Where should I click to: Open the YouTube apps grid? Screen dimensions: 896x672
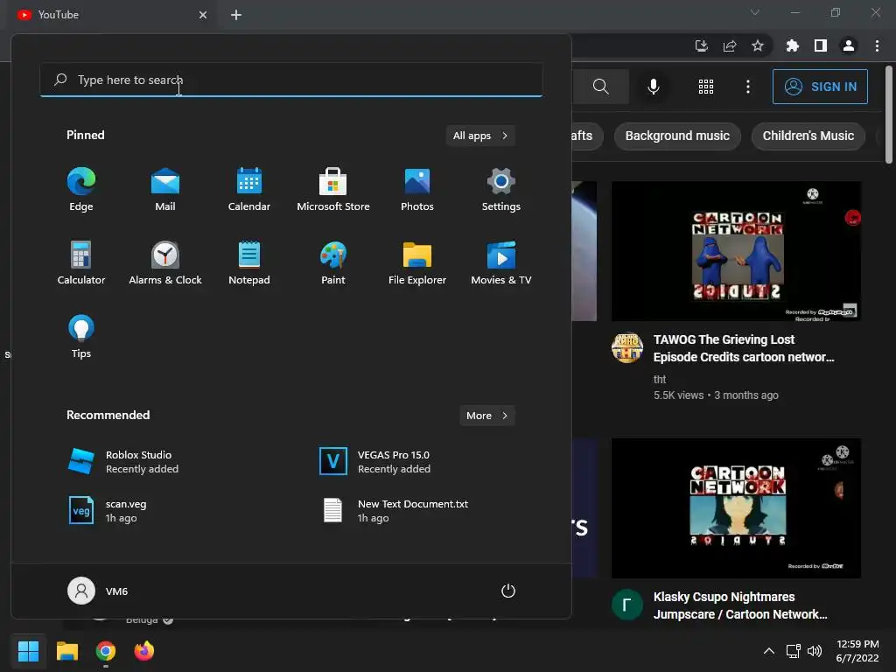(x=706, y=87)
